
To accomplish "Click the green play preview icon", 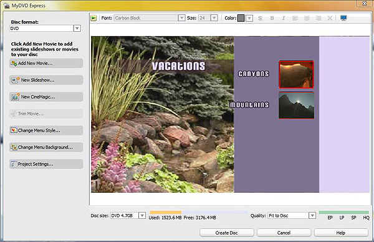I will 93,18.
